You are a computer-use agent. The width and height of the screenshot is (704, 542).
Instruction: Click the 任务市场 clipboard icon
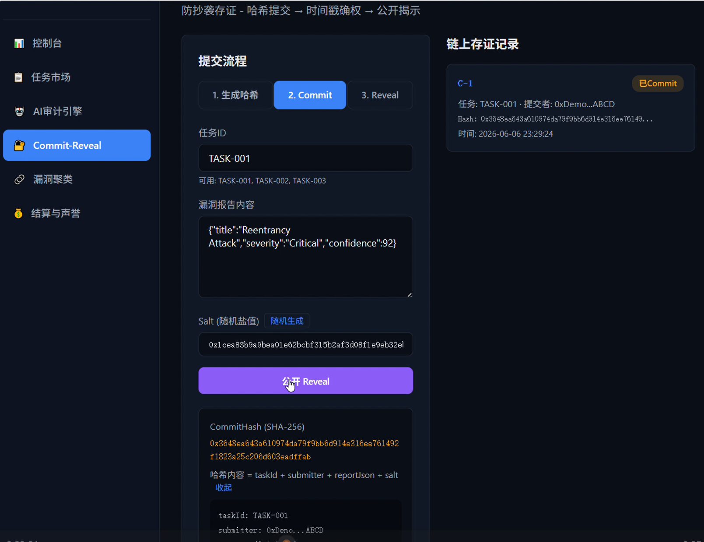[x=18, y=77]
